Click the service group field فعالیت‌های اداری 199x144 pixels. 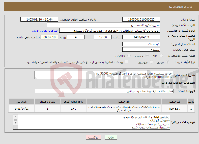click(104, 91)
